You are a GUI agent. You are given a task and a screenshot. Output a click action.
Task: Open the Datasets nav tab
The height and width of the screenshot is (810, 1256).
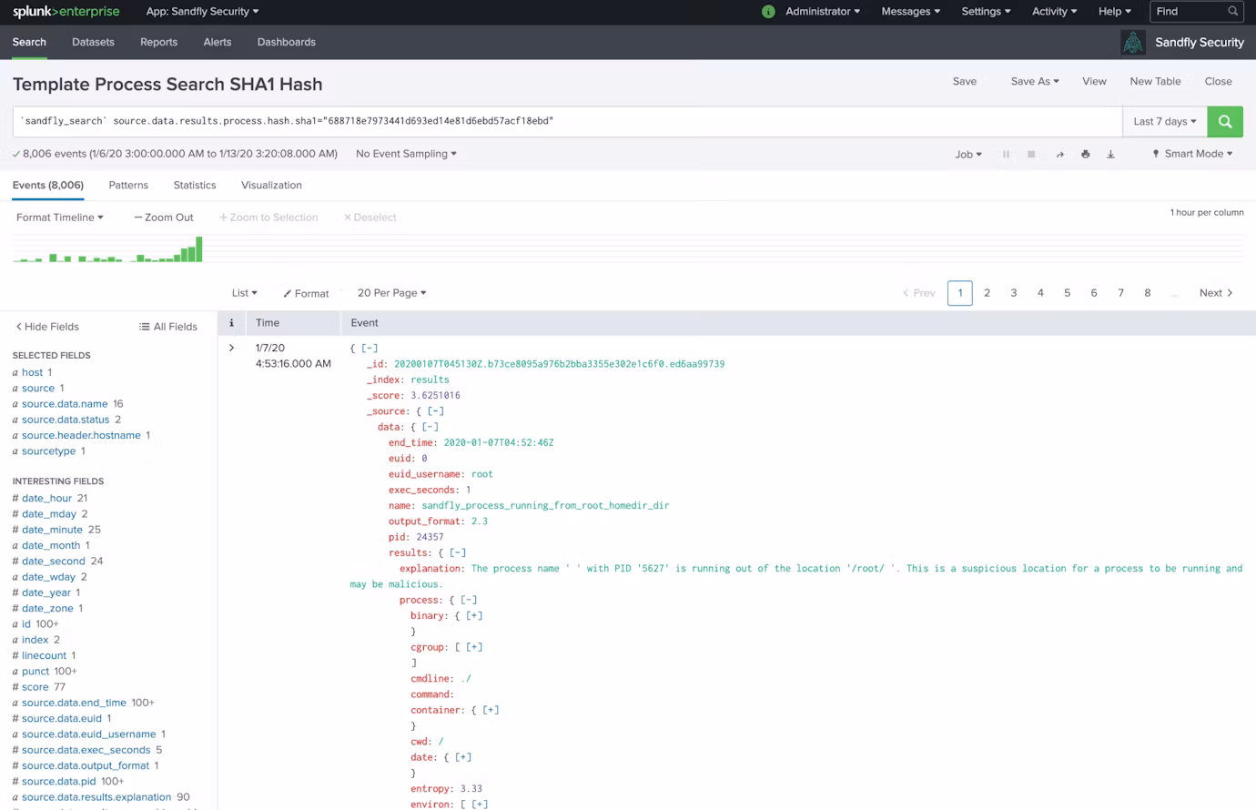click(93, 42)
